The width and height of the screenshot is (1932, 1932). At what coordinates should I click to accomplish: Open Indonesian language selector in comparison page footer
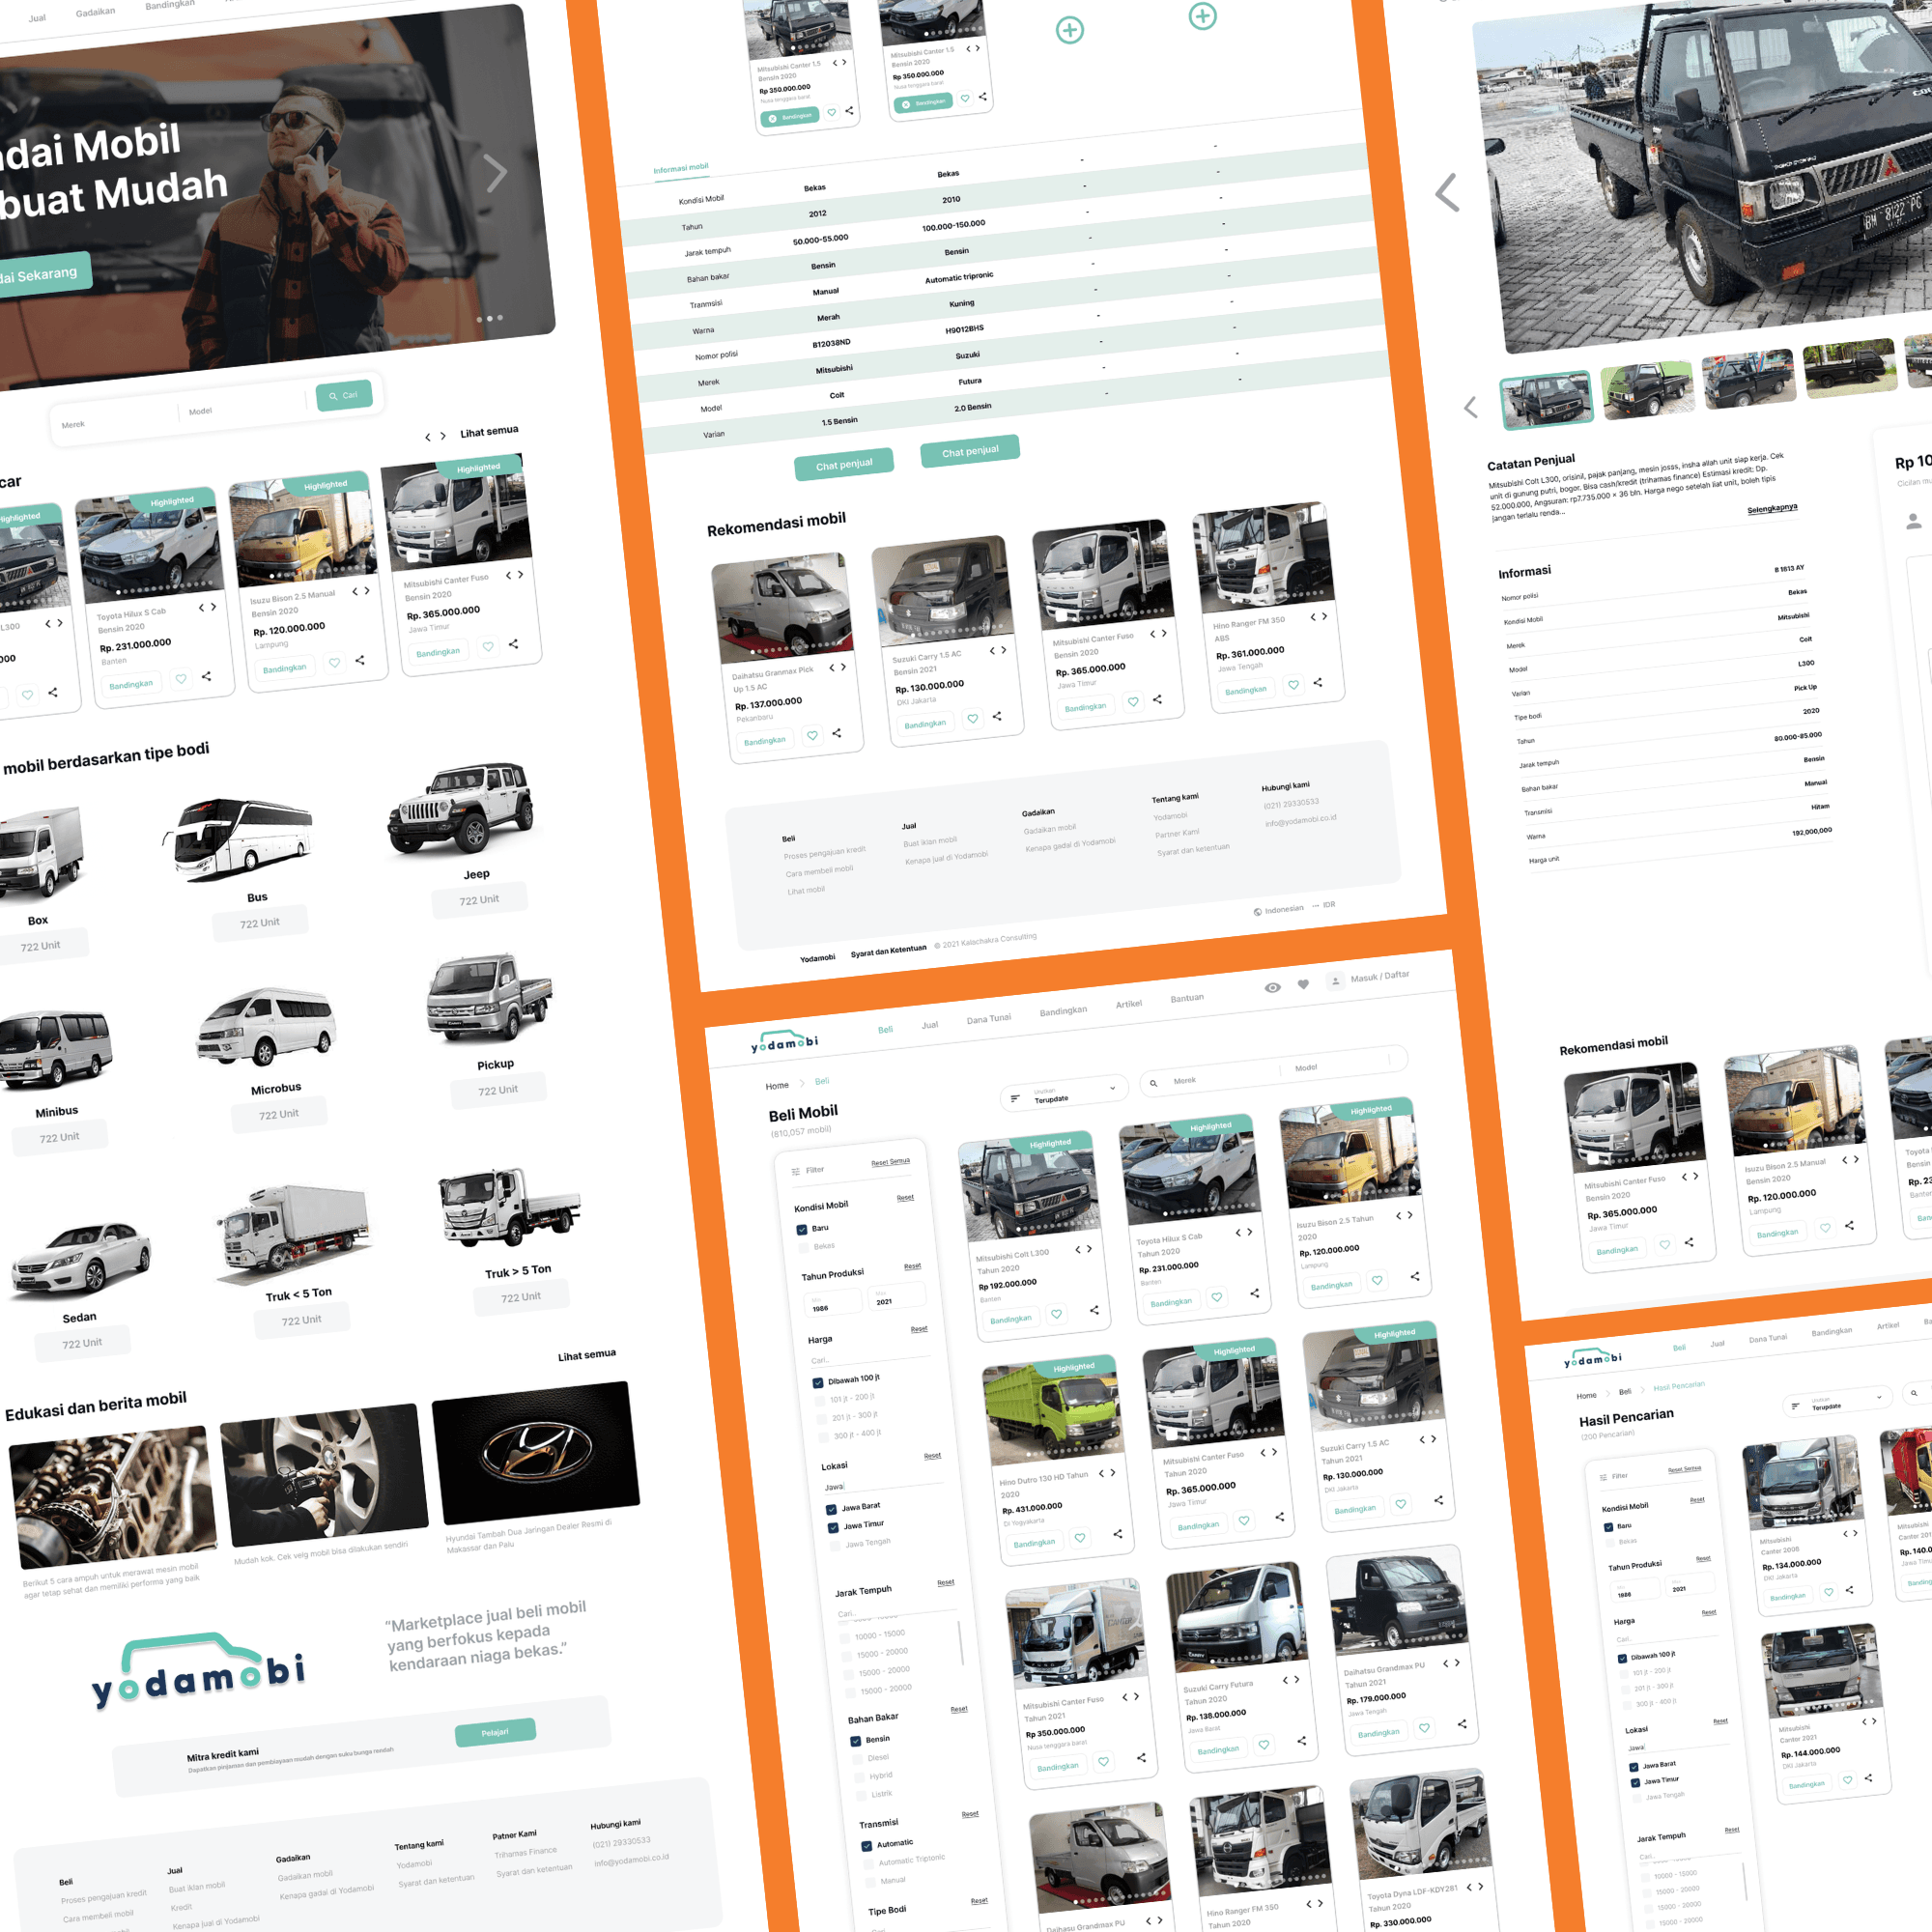[1279, 910]
